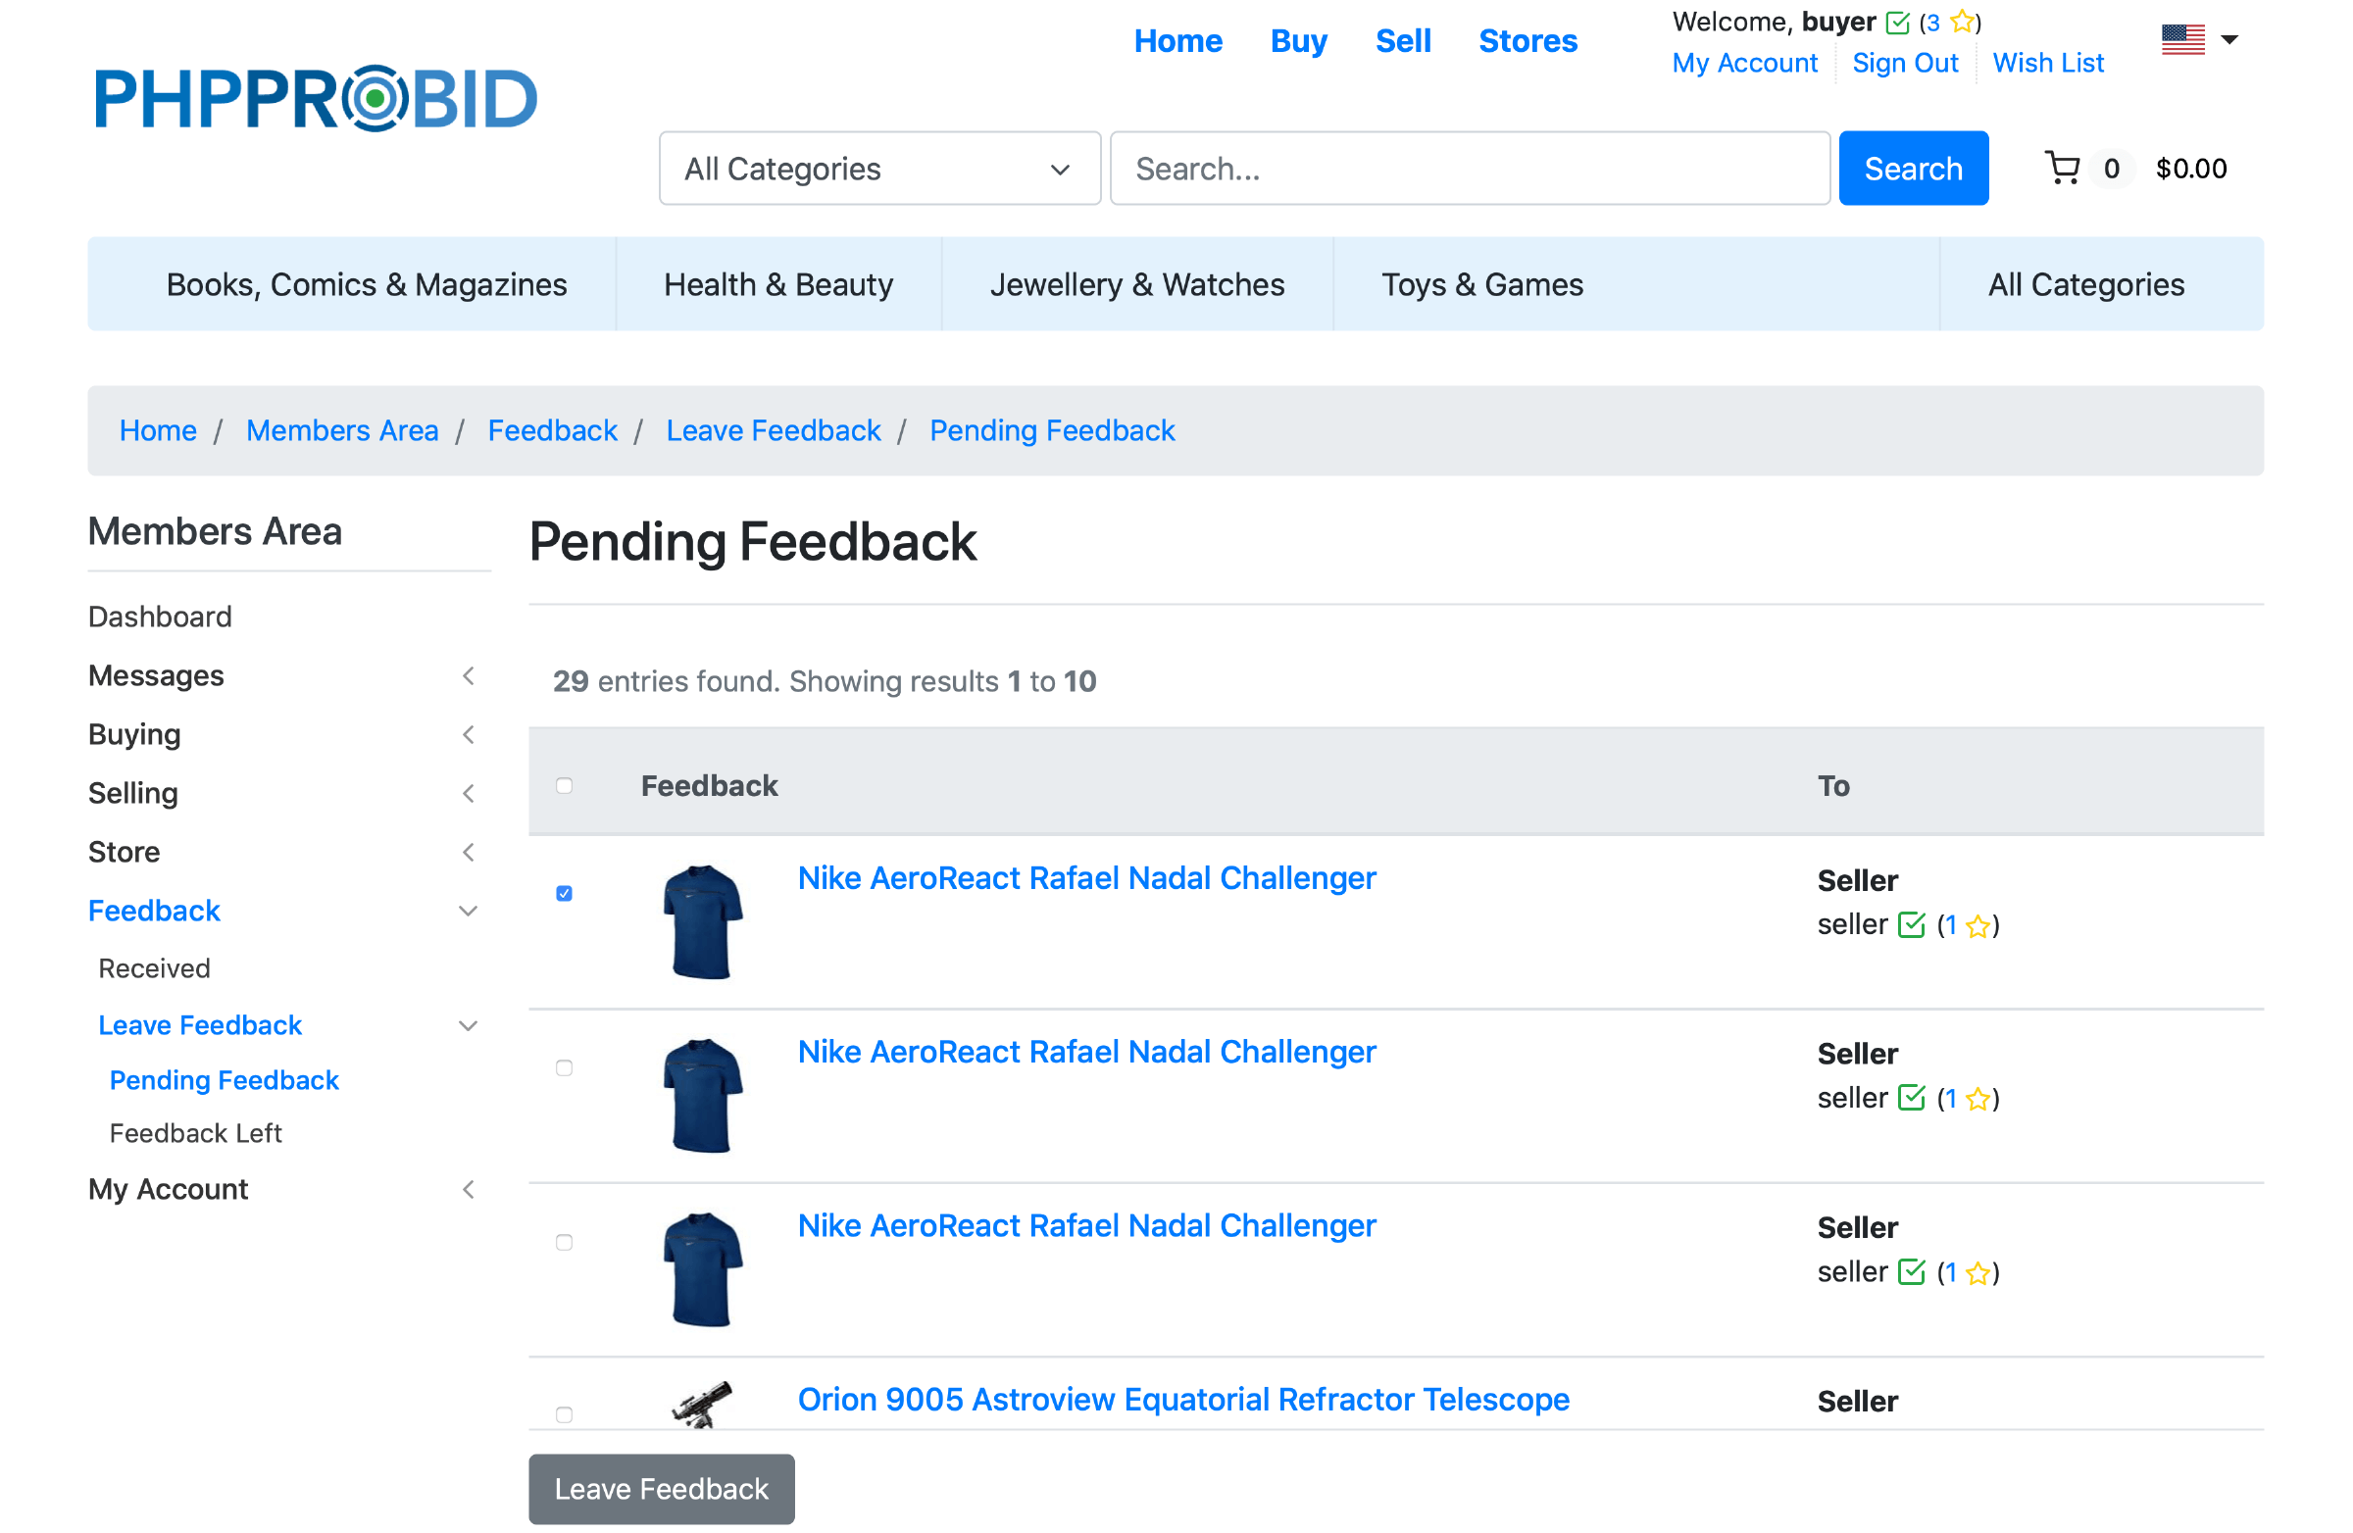
Task: Open Feedback Left in sidebar
Action: click(x=196, y=1133)
